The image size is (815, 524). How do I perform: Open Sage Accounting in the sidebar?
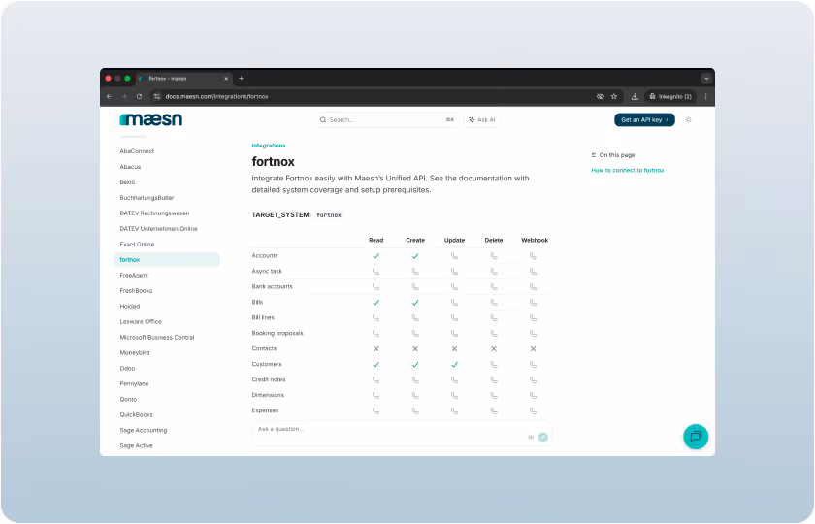point(143,431)
